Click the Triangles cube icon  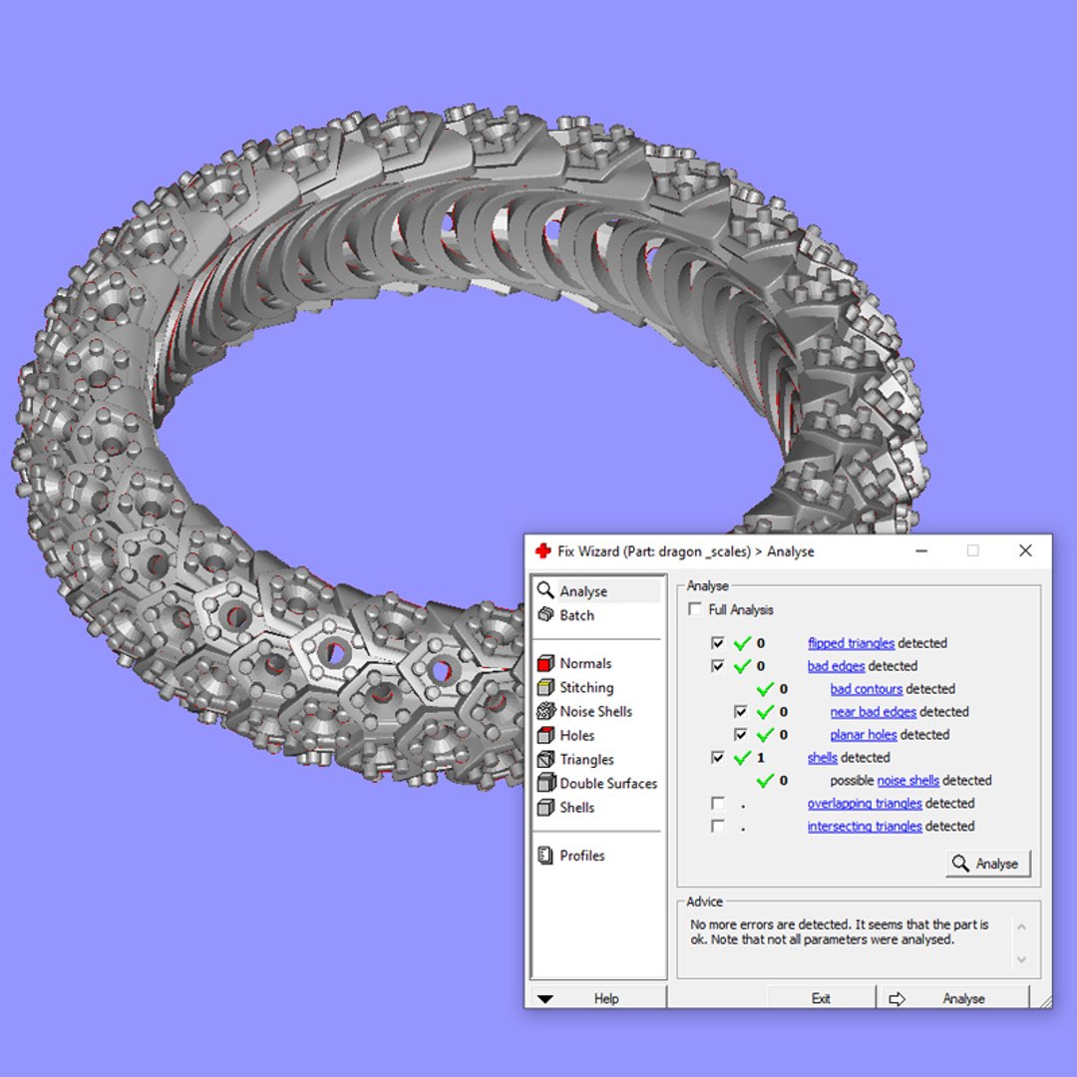point(545,759)
